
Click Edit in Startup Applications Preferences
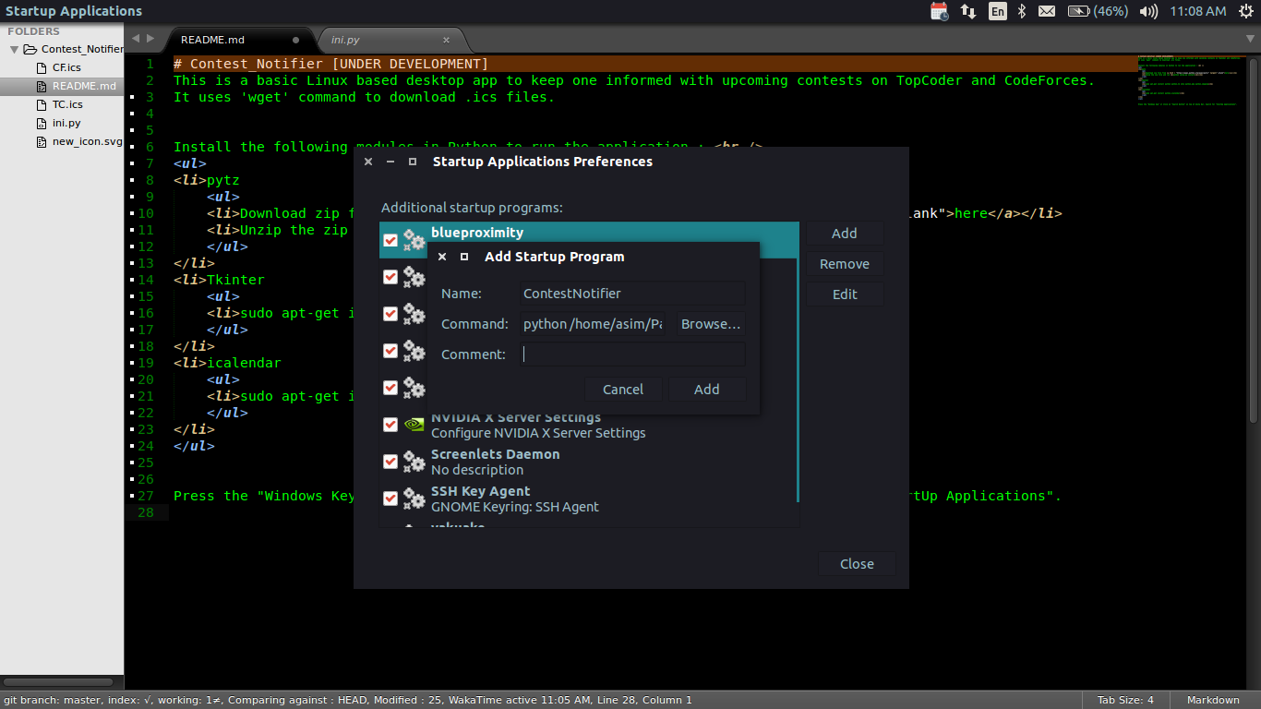(845, 294)
